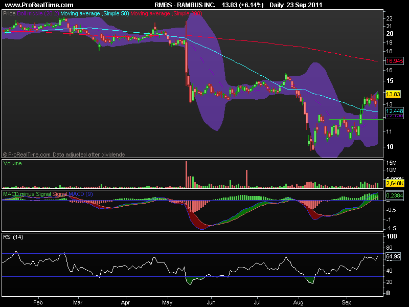Click the bold 10 price axis label

(x=390, y=147)
